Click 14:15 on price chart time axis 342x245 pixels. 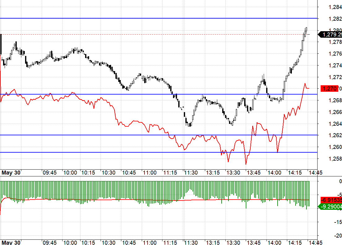[295, 173]
